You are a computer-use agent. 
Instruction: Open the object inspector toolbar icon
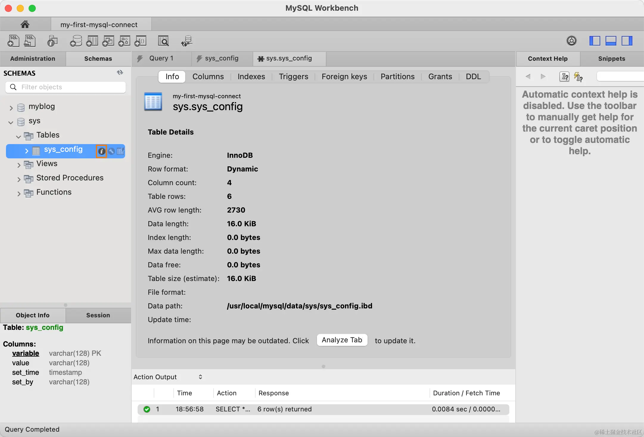52,41
